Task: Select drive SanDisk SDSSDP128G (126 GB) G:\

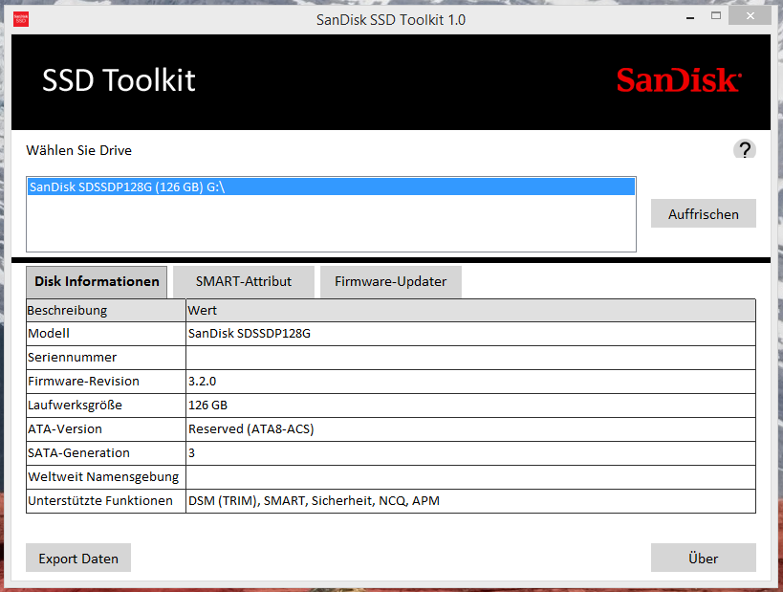Action: pos(331,186)
